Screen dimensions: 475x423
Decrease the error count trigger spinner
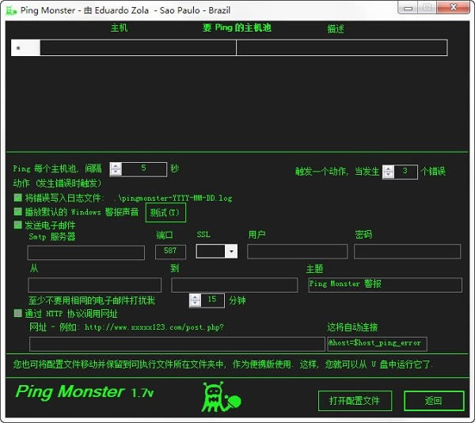tap(389, 175)
